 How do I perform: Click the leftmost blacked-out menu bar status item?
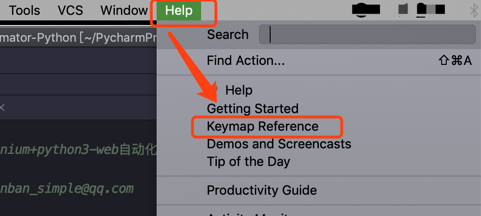366,9
